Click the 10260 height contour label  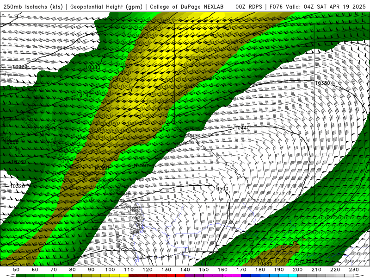[18, 162]
